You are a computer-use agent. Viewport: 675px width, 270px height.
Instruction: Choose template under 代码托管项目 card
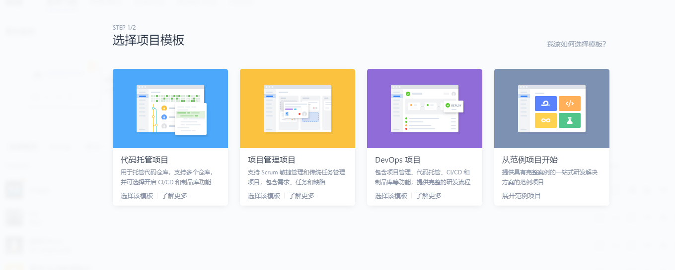(x=137, y=196)
